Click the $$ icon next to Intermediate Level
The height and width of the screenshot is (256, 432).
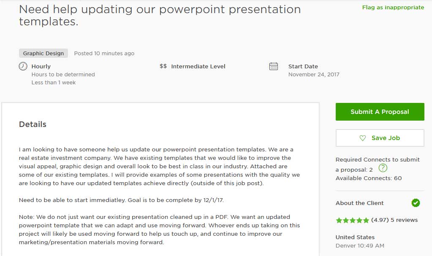[x=163, y=66]
